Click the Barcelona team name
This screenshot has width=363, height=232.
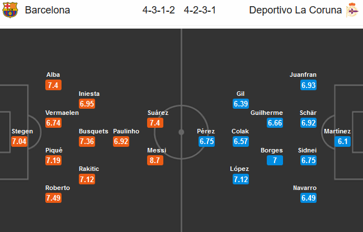(48, 10)
